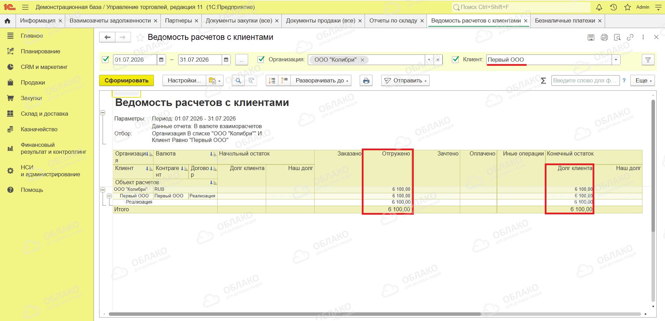Open the Казначейство section
The image size is (665, 321).
39,129
